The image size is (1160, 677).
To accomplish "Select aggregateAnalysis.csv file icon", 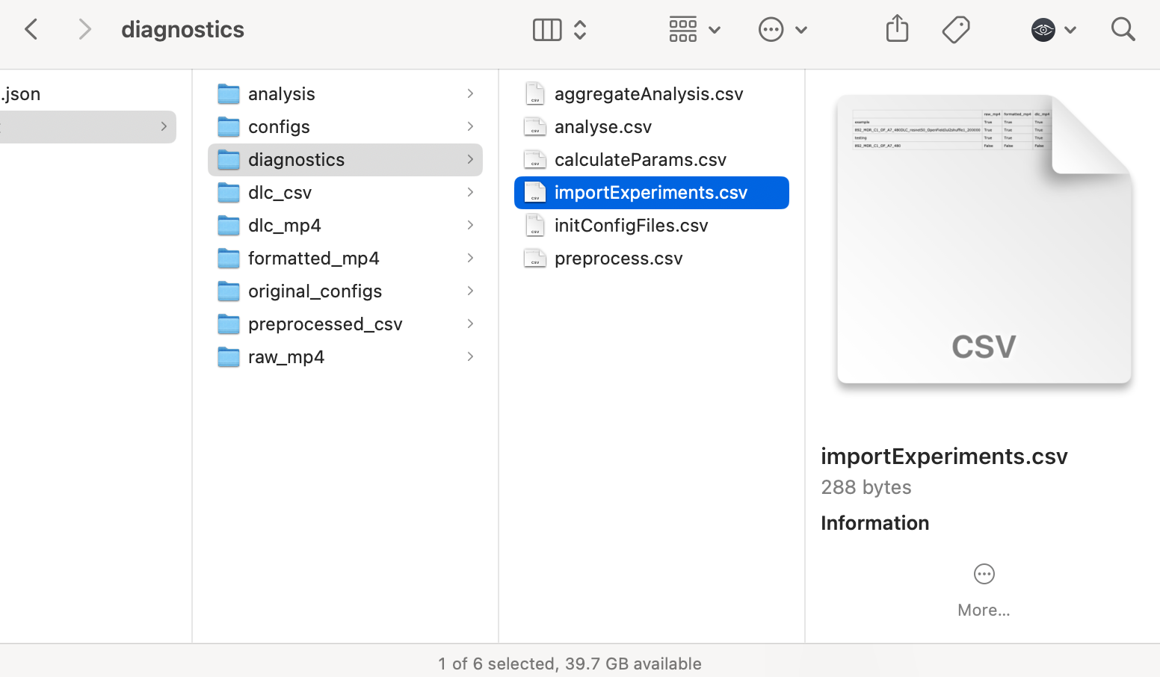I will click(535, 93).
